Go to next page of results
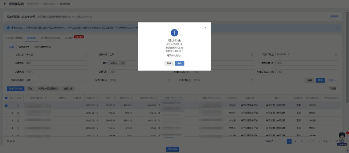349x153 pixels. 319,141
